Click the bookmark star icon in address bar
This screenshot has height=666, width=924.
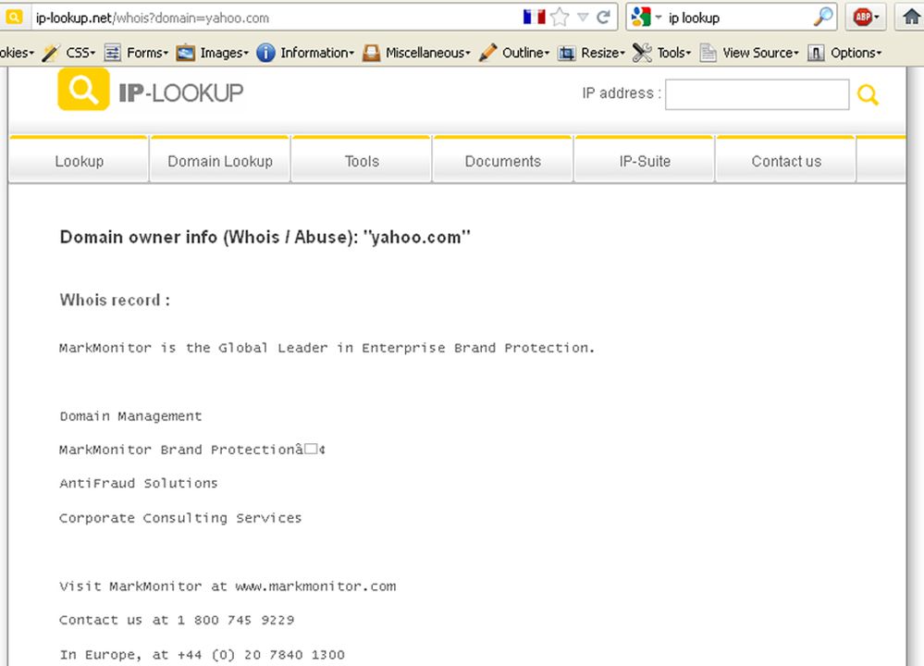coord(560,17)
